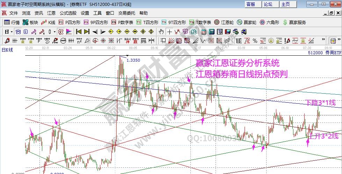Switch to K线 candlestick chart

click(x=48, y=22)
